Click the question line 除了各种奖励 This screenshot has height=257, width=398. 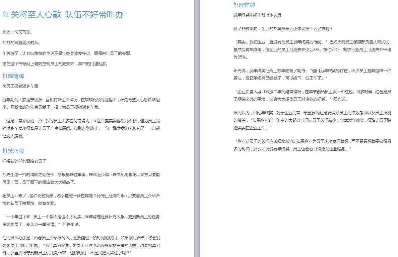click(x=283, y=29)
